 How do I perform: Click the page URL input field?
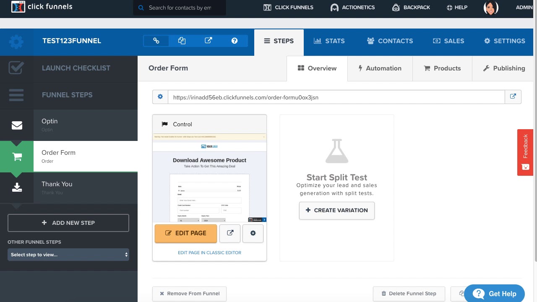[x=336, y=97]
